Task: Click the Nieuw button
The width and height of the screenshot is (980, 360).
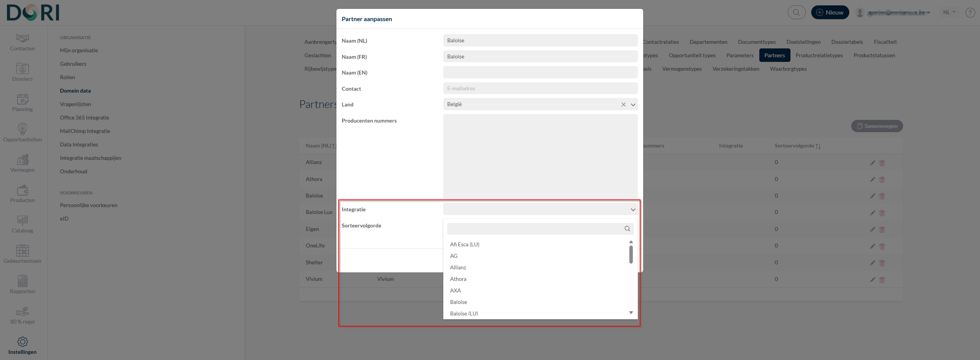Action: [830, 12]
